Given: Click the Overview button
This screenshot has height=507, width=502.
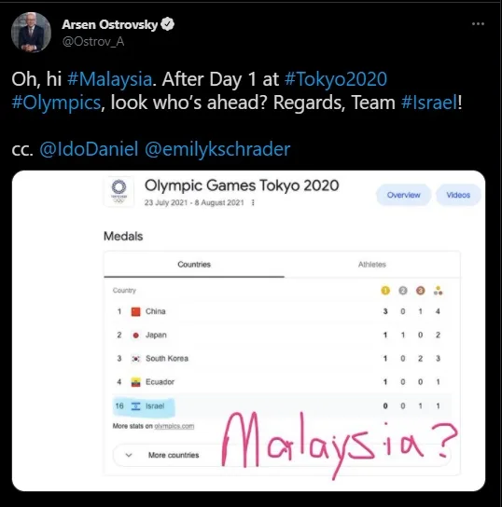Looking at the screenshot, I should click(x=403, y=195).
